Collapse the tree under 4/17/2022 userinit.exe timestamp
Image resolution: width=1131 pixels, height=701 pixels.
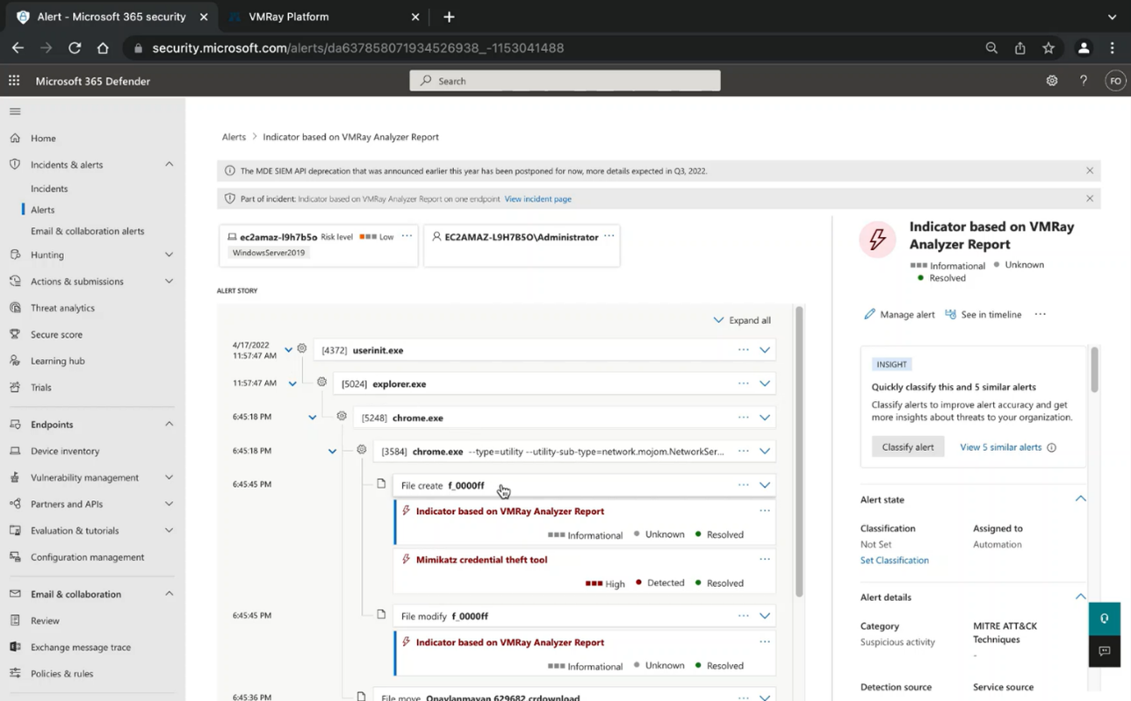pyautogui.click(x=288, y=350)
